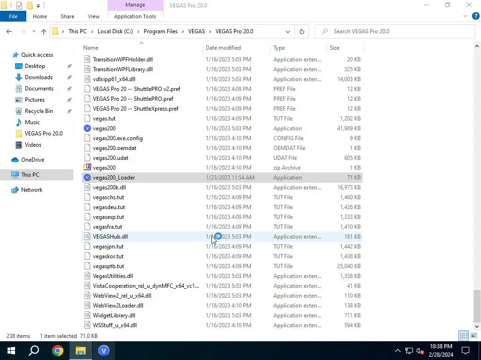The height and width of the screenshot is (360, 481).
Task: Switch to details view layout
Action: click(x=464, y=336)
